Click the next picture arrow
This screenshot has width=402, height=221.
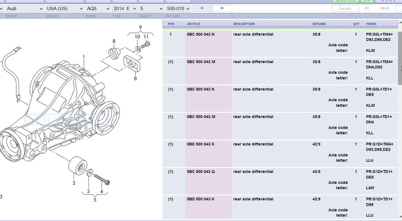pyautogui.click(x=222, y=8)
